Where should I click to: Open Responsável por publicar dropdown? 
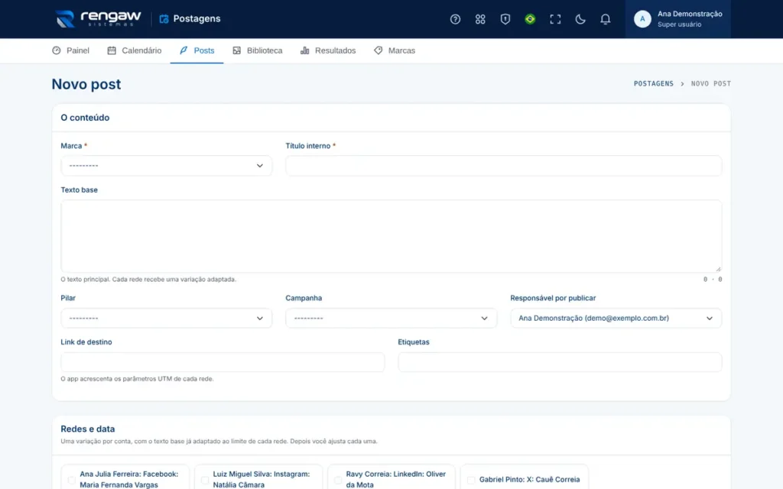click(x=616, y=318)
